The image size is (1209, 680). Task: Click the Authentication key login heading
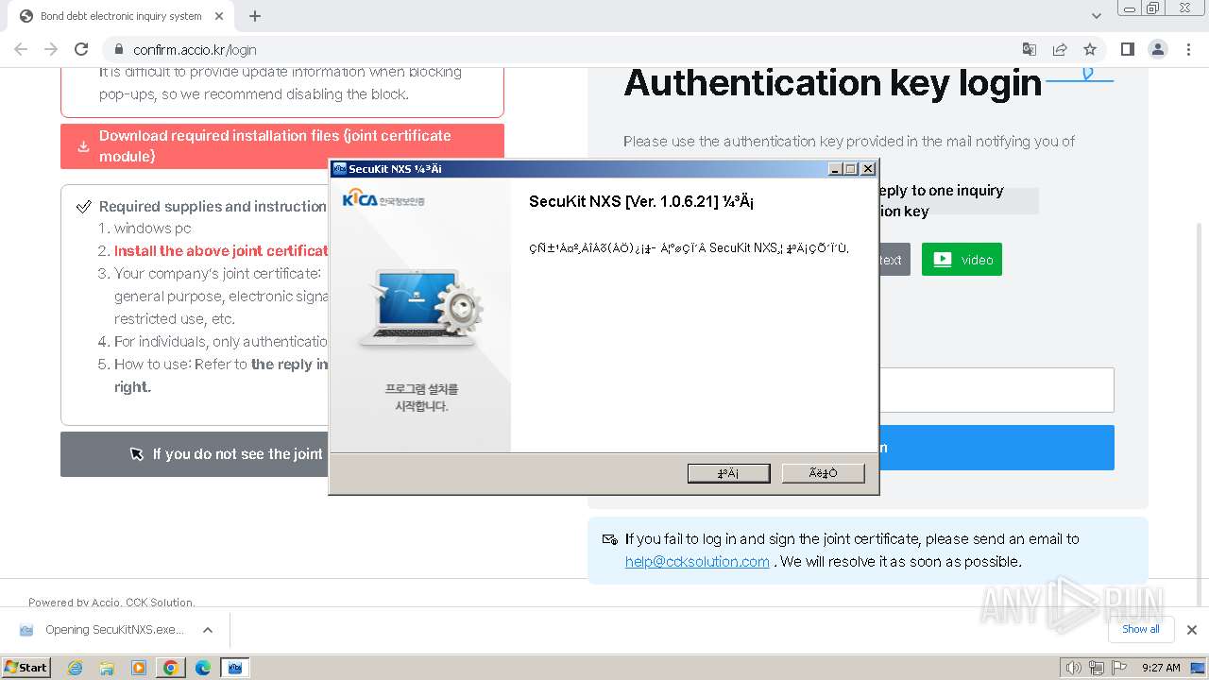click(832, 84)
